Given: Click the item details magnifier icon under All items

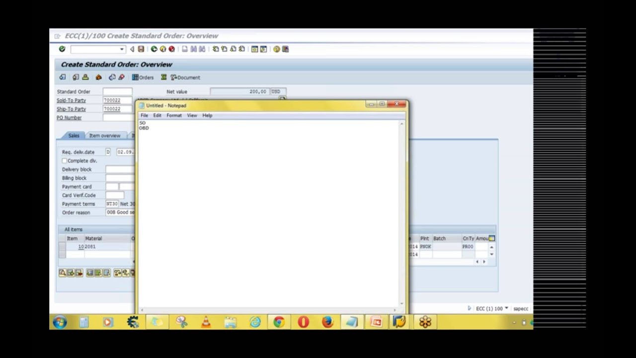Looking at the screenshot, I should click(62, 272).
